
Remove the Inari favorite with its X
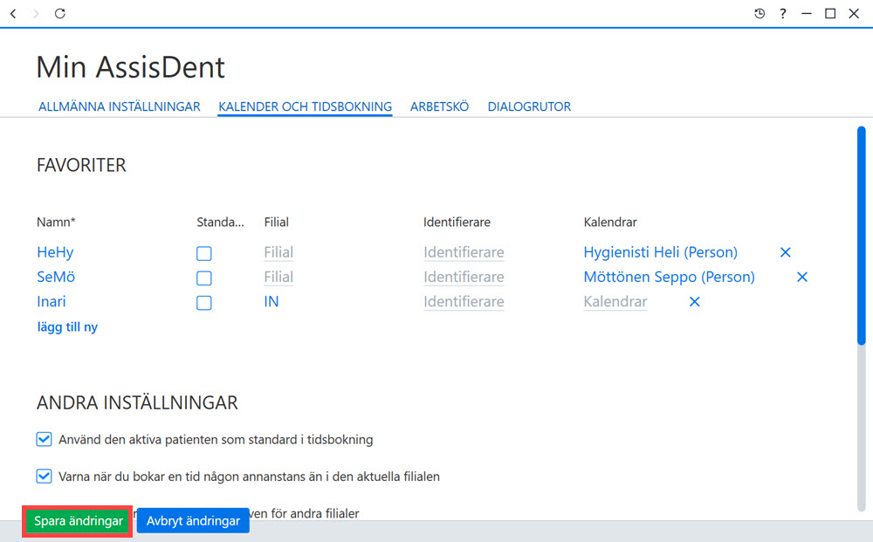(694, 302)
